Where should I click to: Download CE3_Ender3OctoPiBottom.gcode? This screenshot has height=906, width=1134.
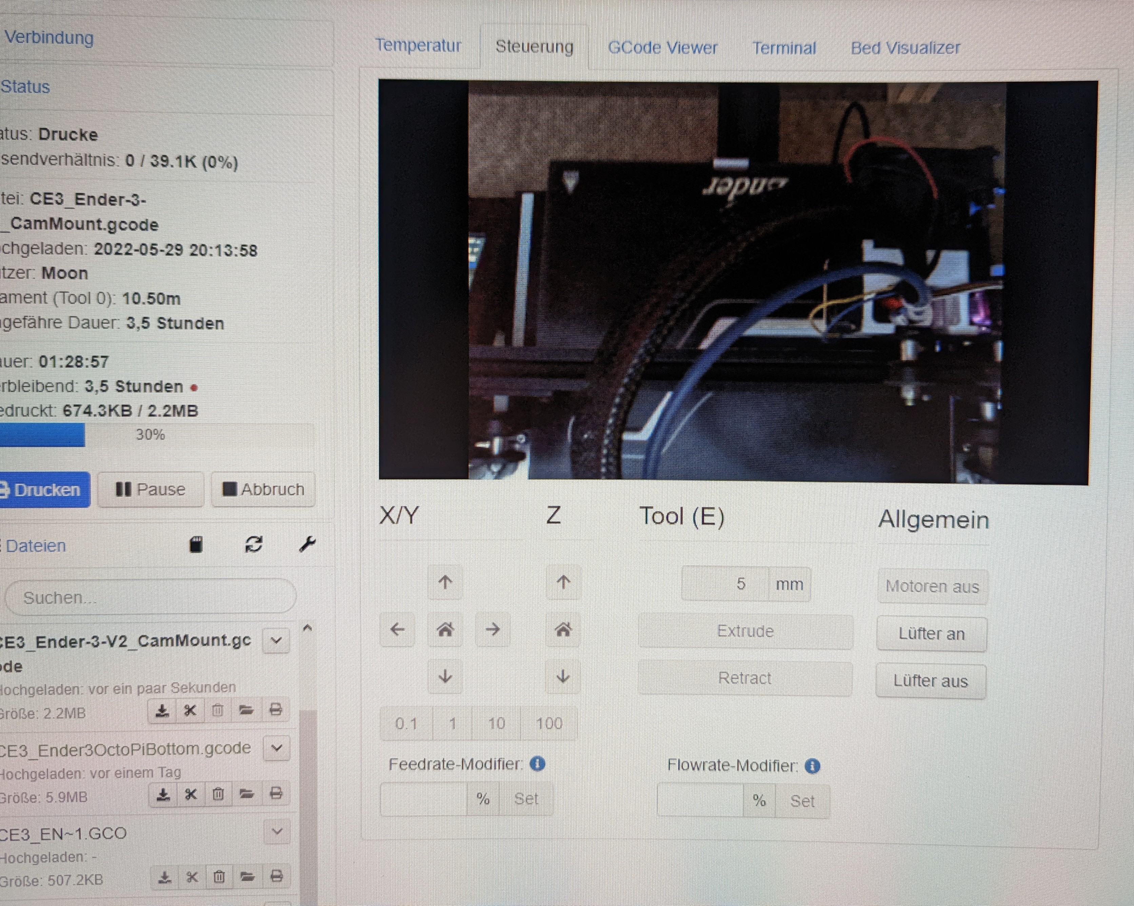163,794
